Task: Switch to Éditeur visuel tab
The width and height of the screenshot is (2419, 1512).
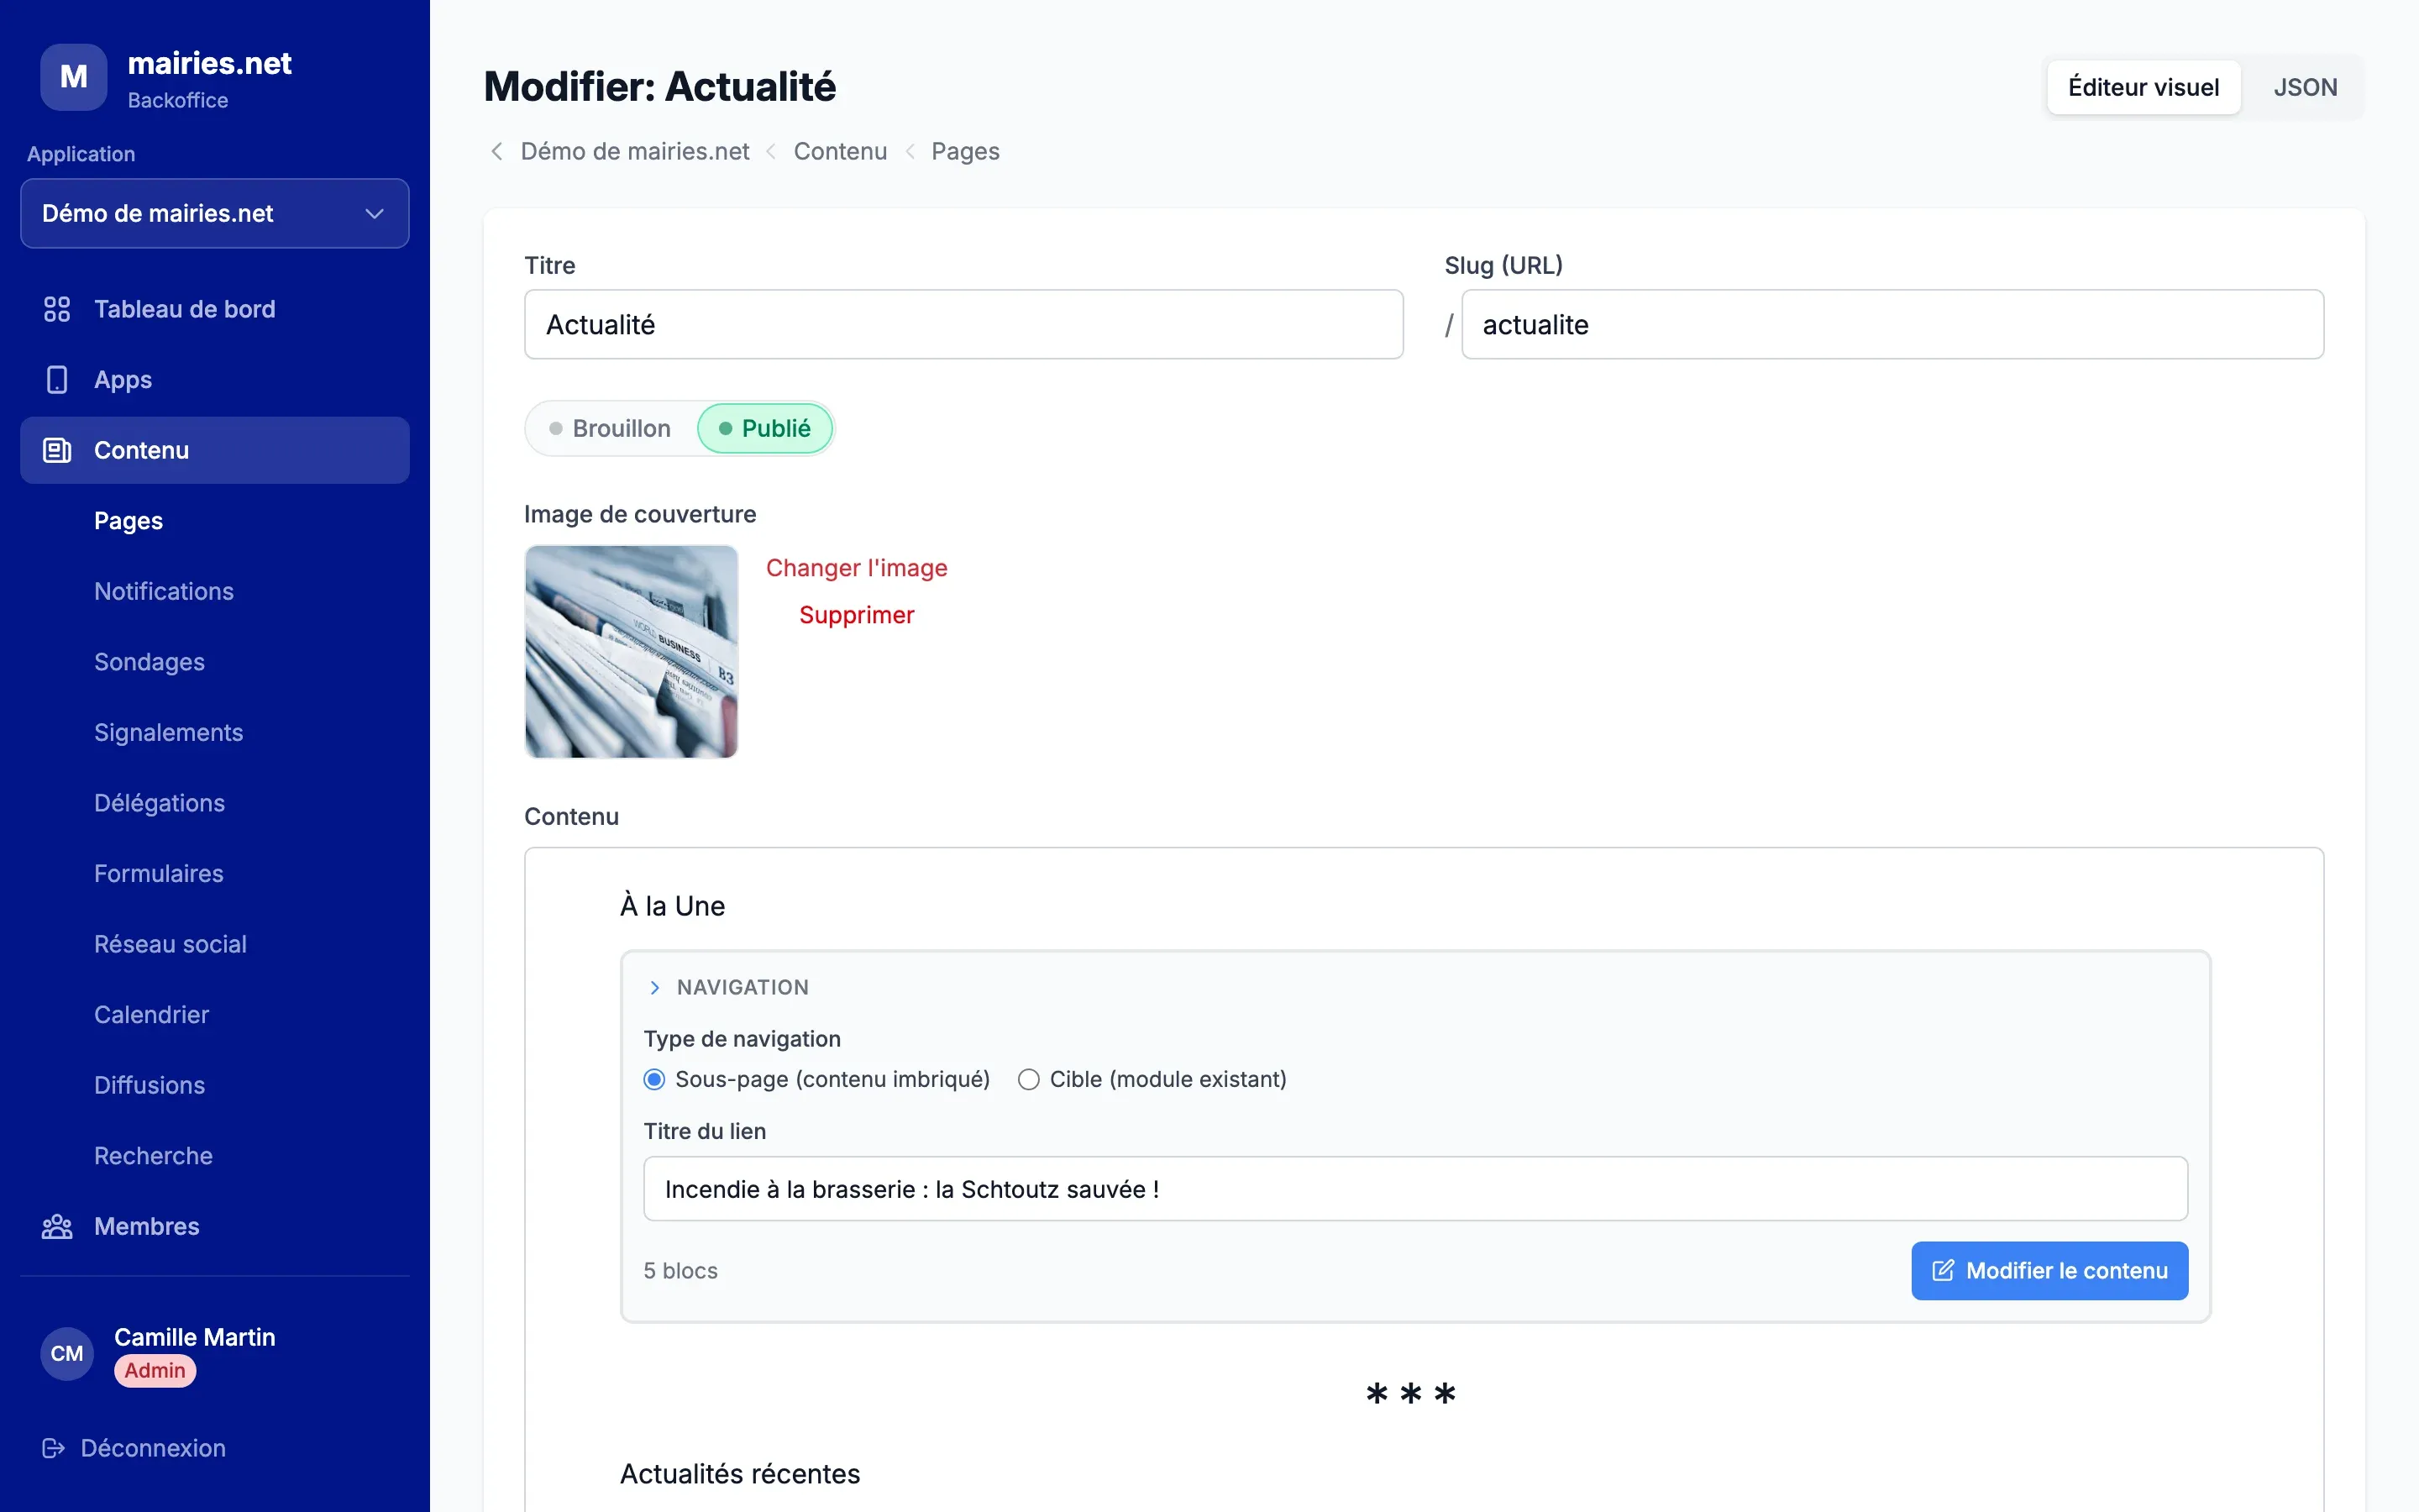Action: 2144,87
